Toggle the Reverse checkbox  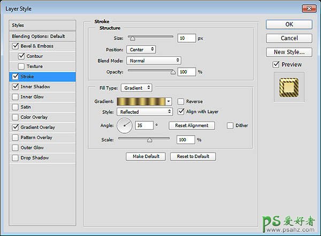[x=181, y=102]
